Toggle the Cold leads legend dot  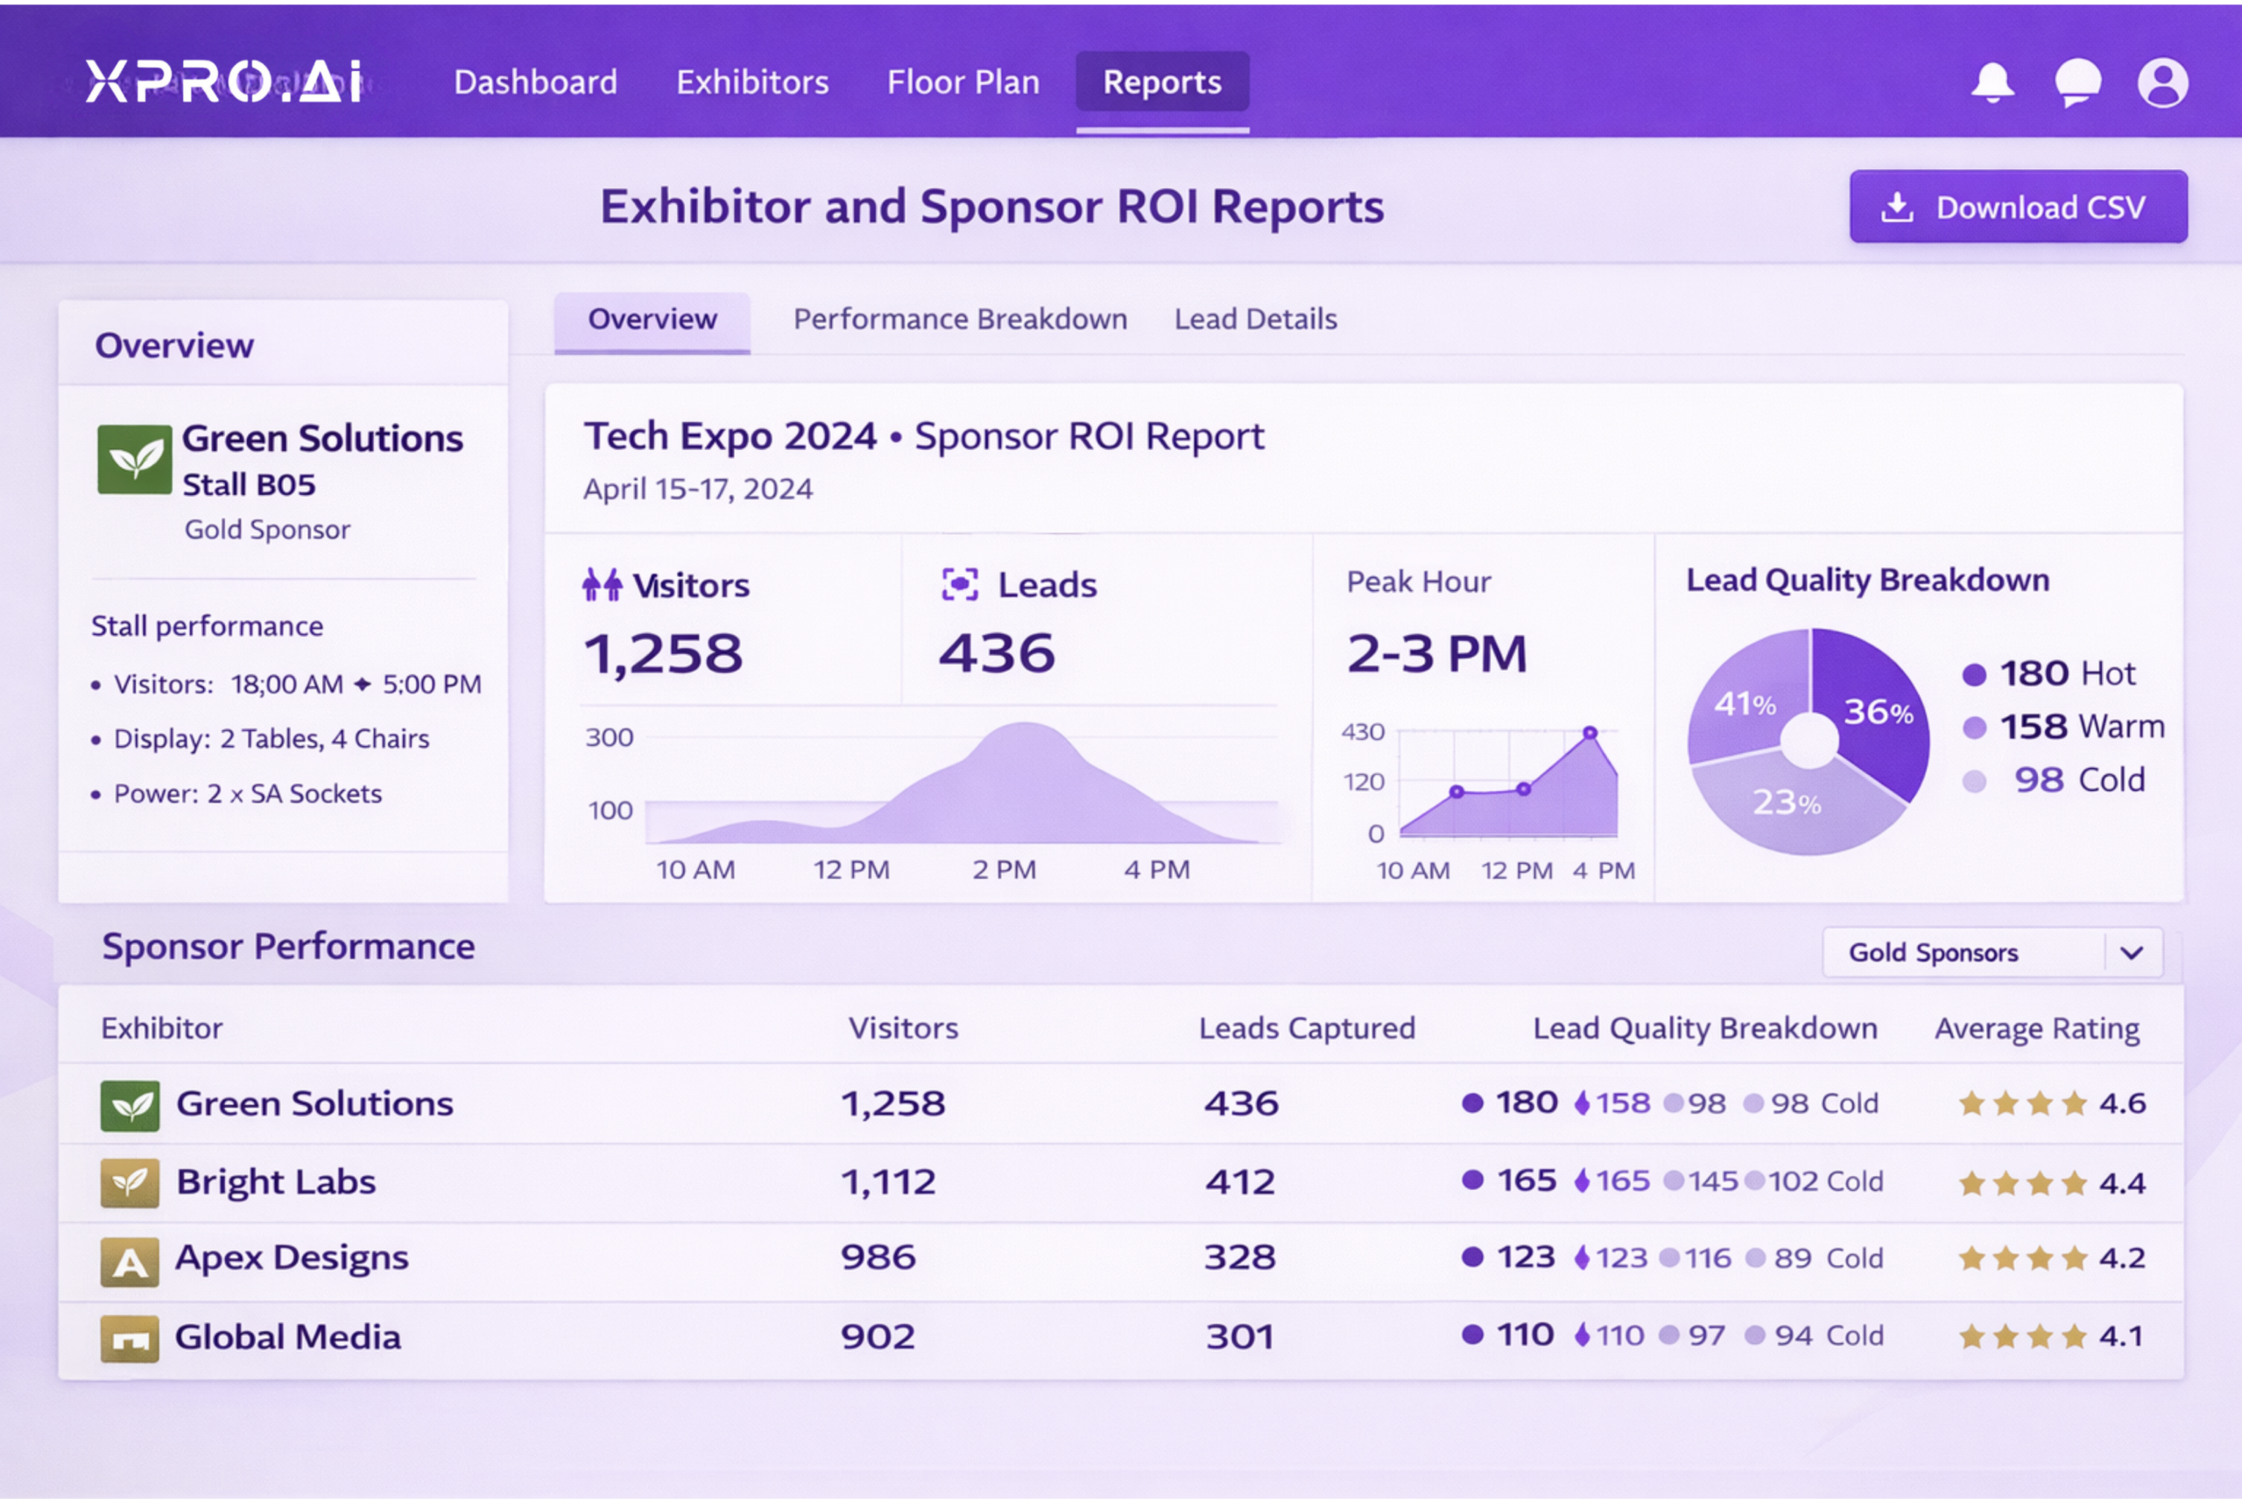pyautogui.click(x=1973, y=780)
